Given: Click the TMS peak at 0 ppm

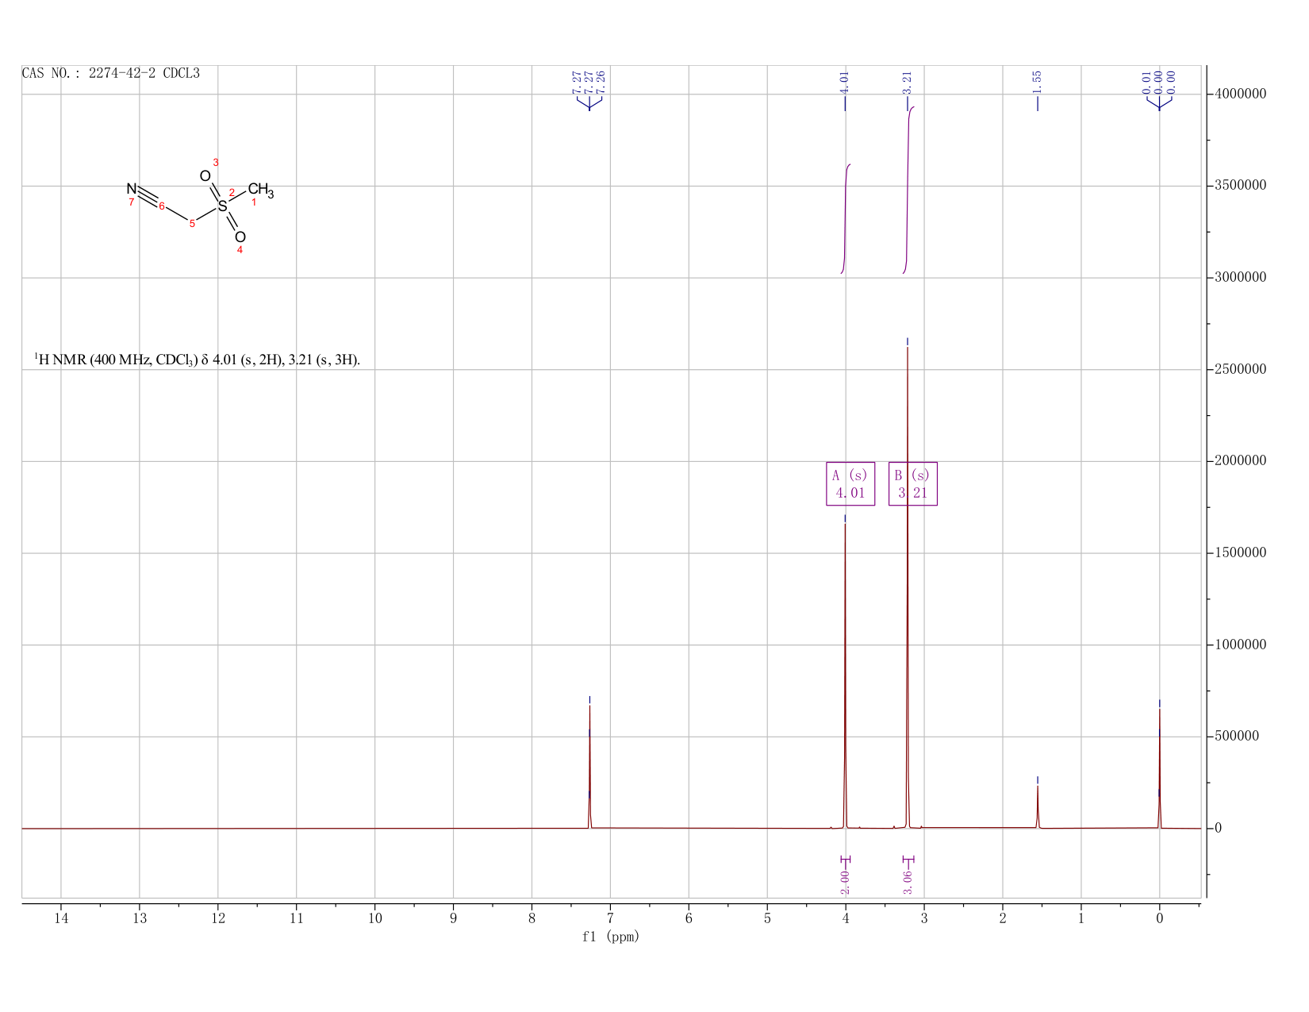Looking at the screenshot, I should tap(1160, 770).
